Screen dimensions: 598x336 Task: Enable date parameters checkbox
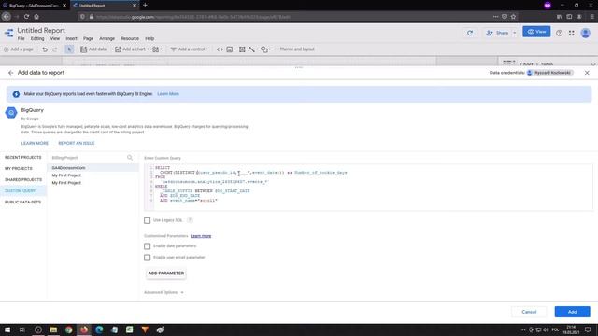[x=148, y=246]
